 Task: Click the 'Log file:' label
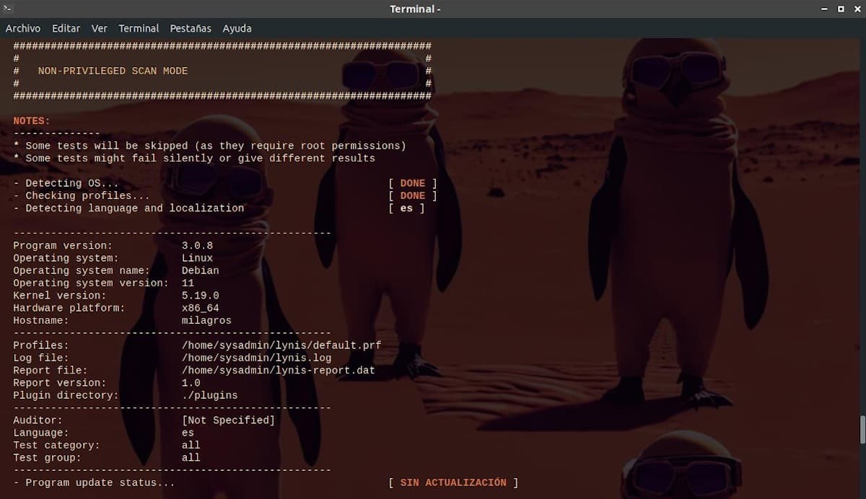point(41,358)
